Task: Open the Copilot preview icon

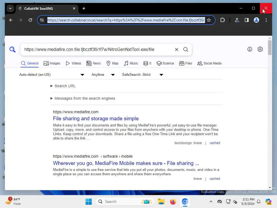Action: click(x=268, y=201)
